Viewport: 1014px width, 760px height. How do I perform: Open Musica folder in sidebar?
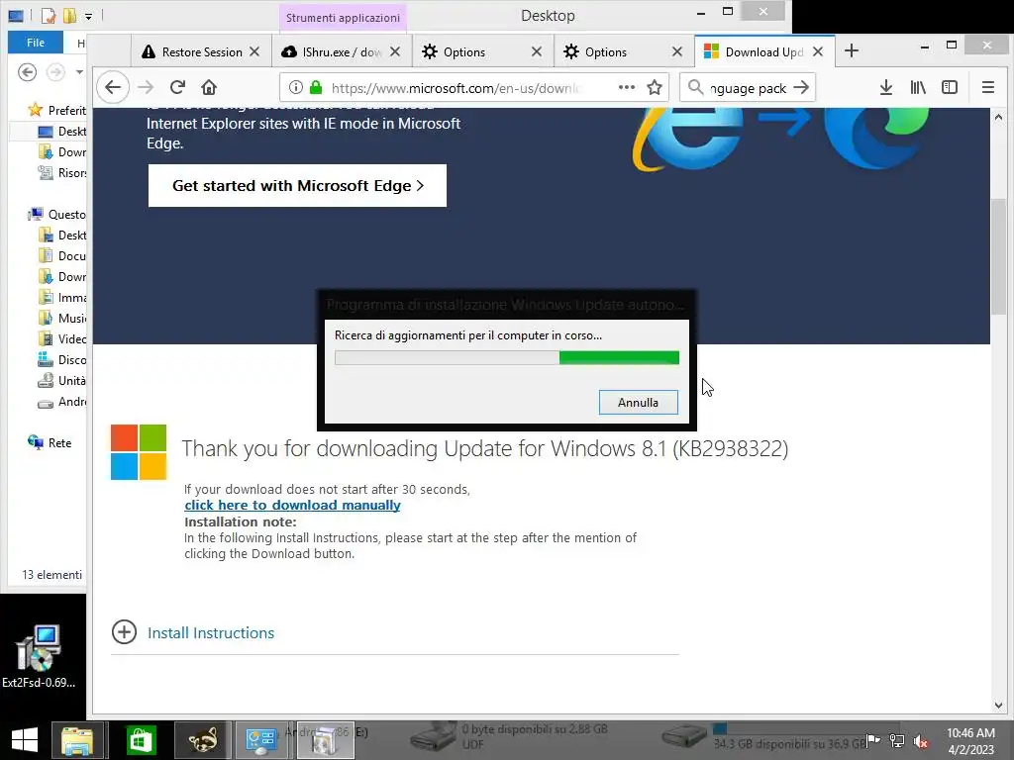pyautogui.click(x=61, y=318)
